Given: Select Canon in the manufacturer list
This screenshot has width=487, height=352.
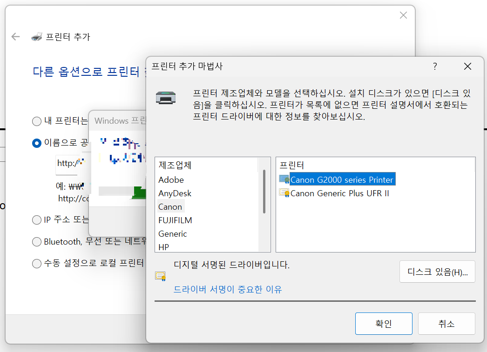Looking at the screenshot, I should click(170, 206).
